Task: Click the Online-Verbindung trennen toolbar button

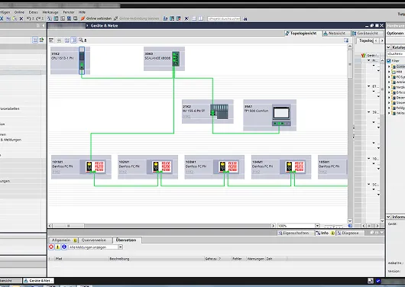Action: pos(136,18)
